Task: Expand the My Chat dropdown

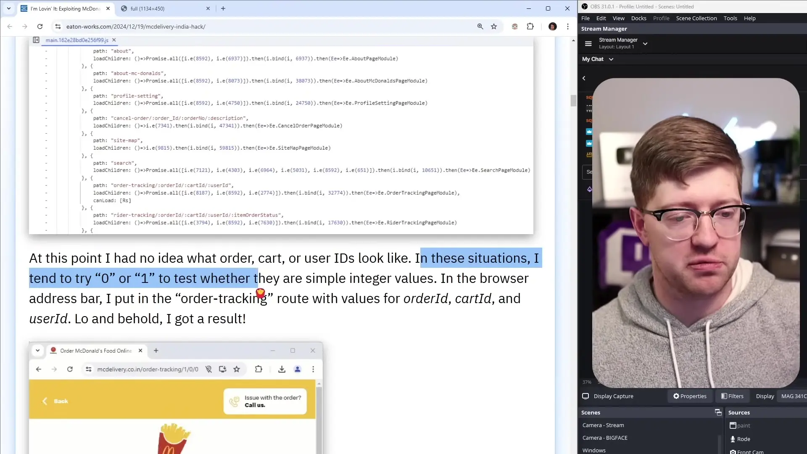Action: tap(611, 59)
